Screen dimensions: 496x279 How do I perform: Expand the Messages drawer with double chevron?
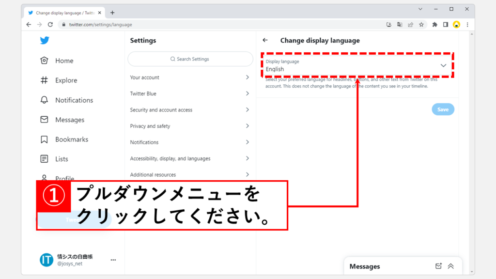coord(451,266)
